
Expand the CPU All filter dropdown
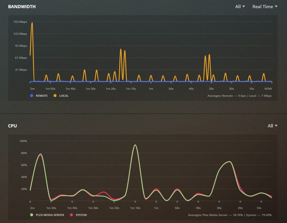click(x=272, y=126)
